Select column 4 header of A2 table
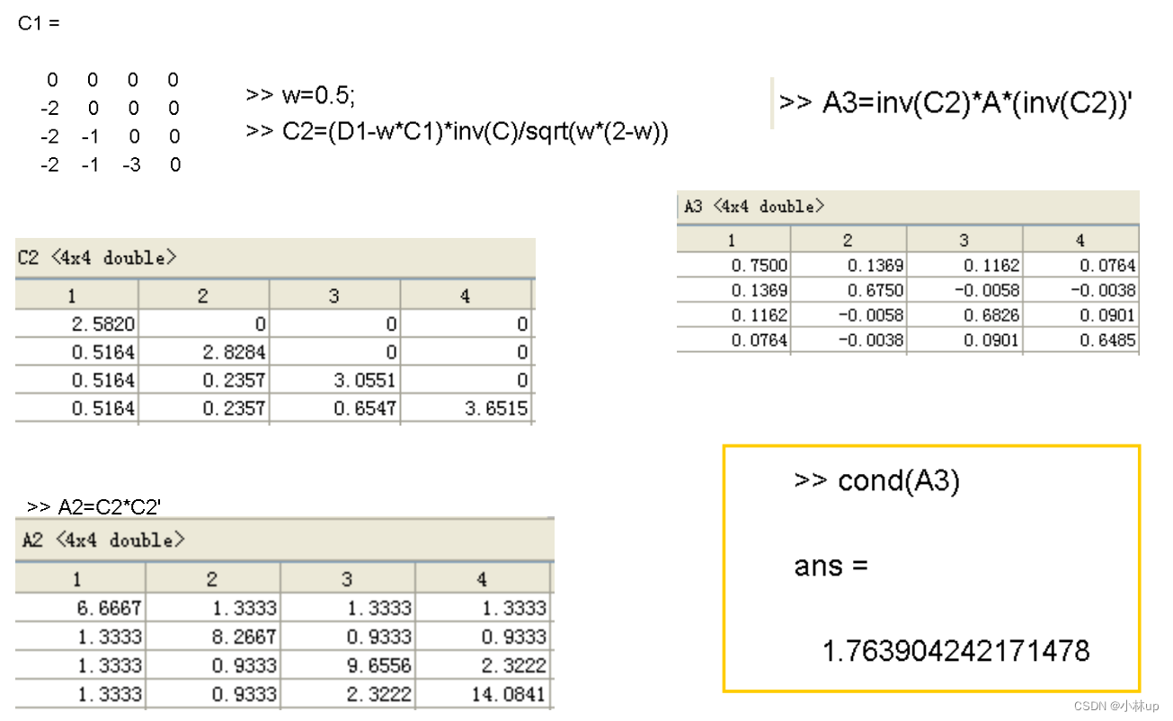The height and width of the screenshot is (721, 1173). pos(482,579)
